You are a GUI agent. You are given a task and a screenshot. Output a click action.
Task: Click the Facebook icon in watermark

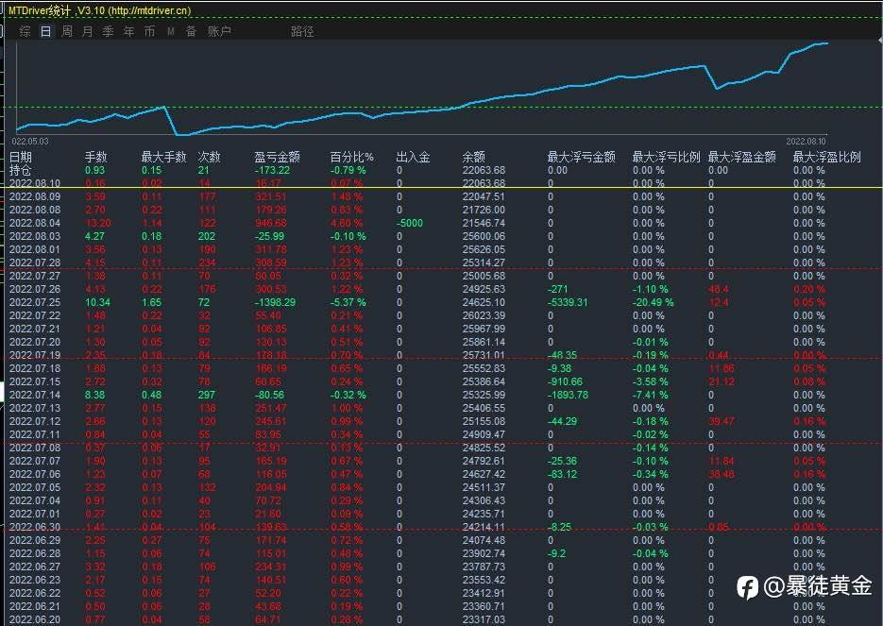pos(747,587)
